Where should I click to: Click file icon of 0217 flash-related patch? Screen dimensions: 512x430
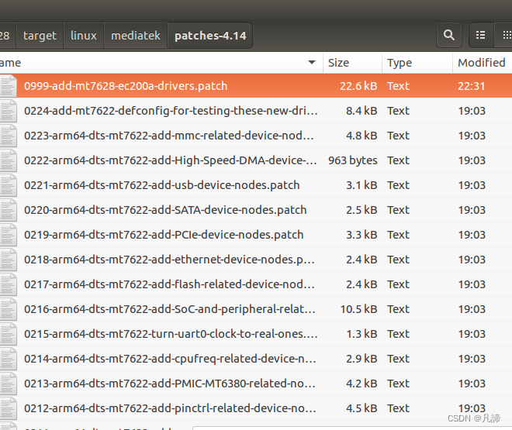click(8, 284)
